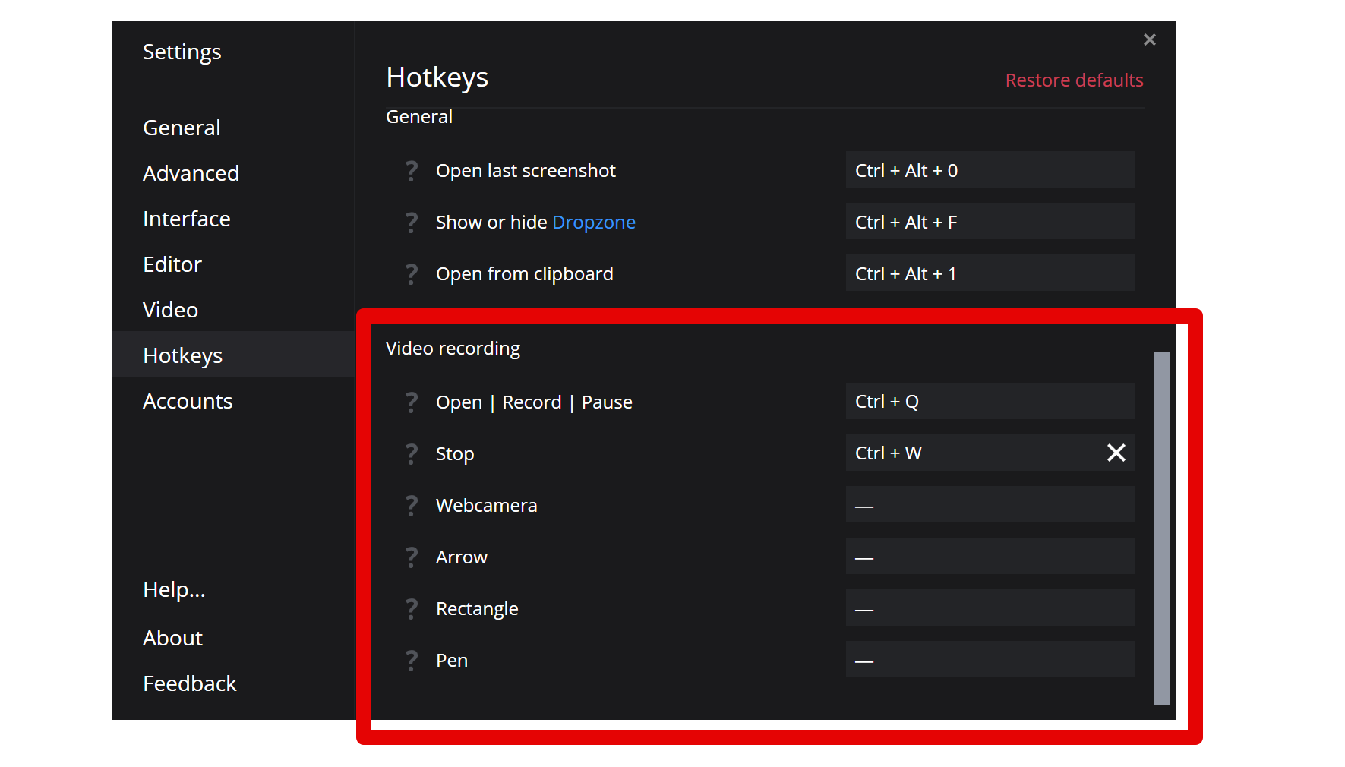
Task: Click help icon next to Show or hide Dropzone
Action: point(412,223)
